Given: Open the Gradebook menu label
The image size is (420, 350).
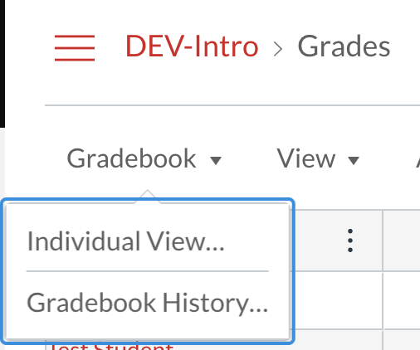Looking at the screenshot, I should pyautogui.click(x=132, y=158).
